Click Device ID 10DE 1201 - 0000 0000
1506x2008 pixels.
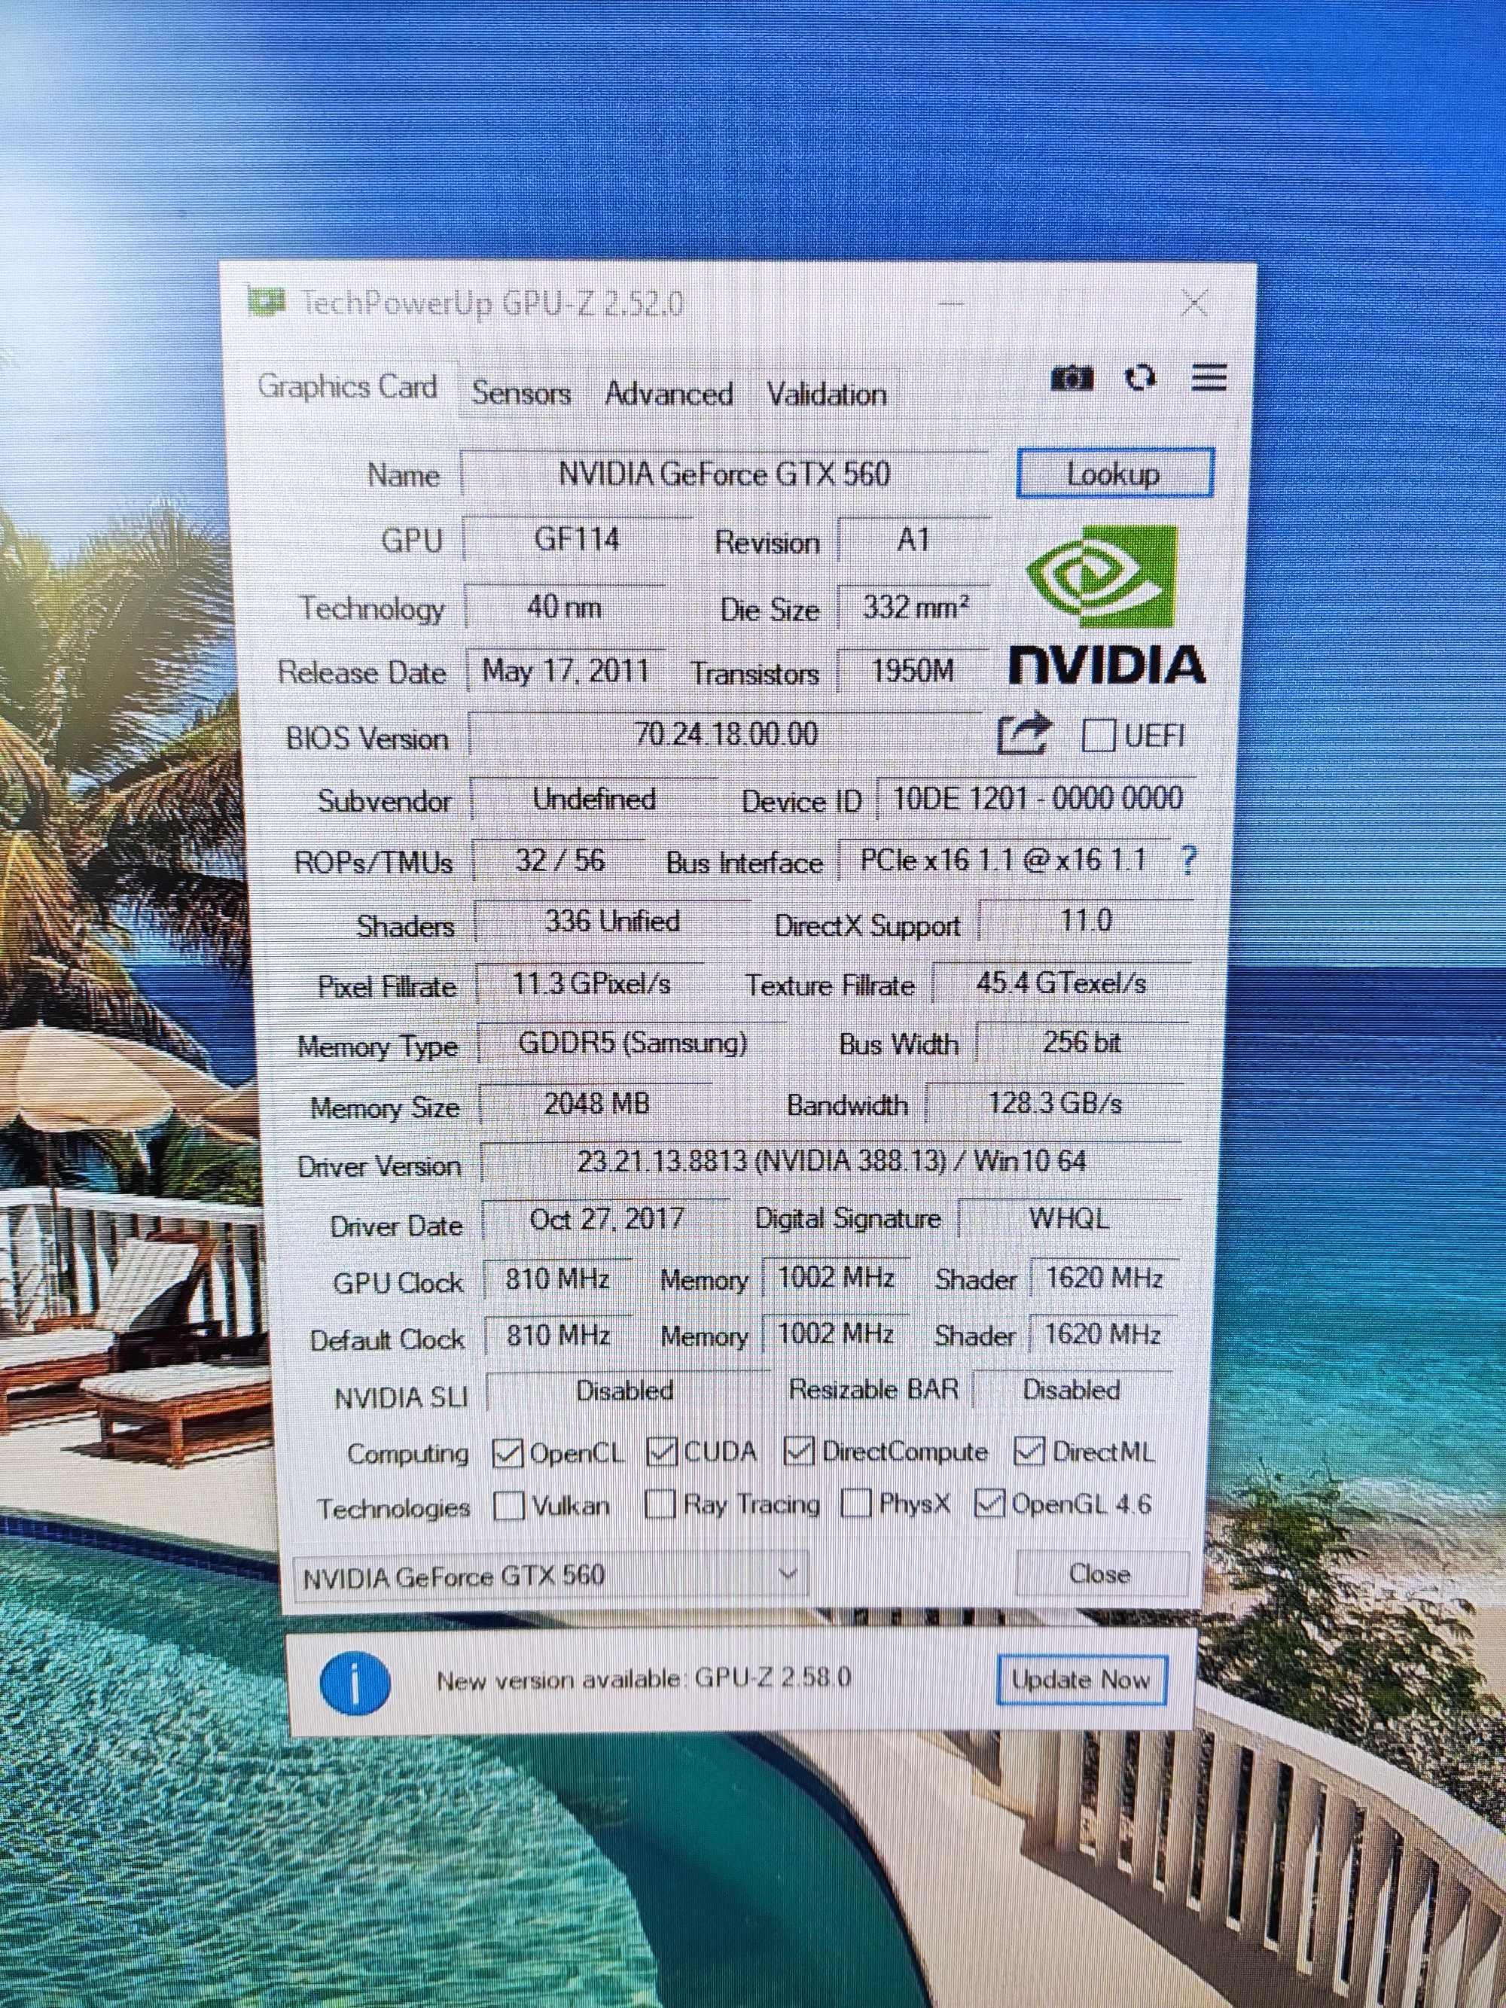tap(1037, 799)
